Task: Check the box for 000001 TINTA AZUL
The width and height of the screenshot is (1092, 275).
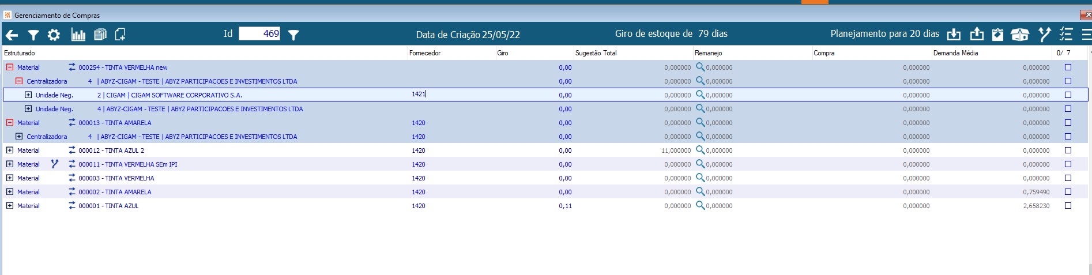Action: (1068, 206)
